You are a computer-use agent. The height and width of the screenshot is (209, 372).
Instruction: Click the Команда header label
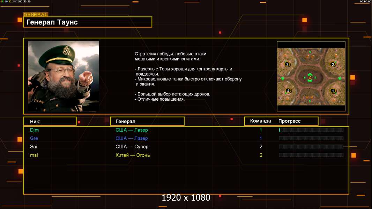[260, 121]
